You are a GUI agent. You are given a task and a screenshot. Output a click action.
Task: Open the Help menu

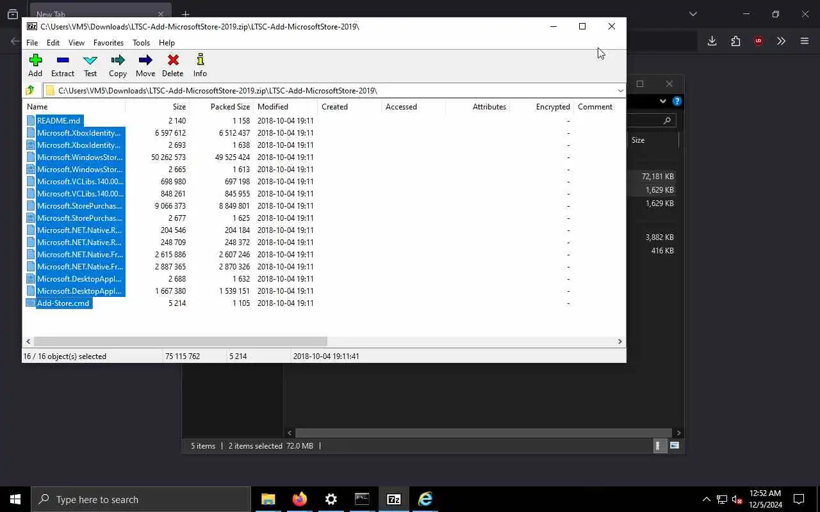tap(167, 43)
